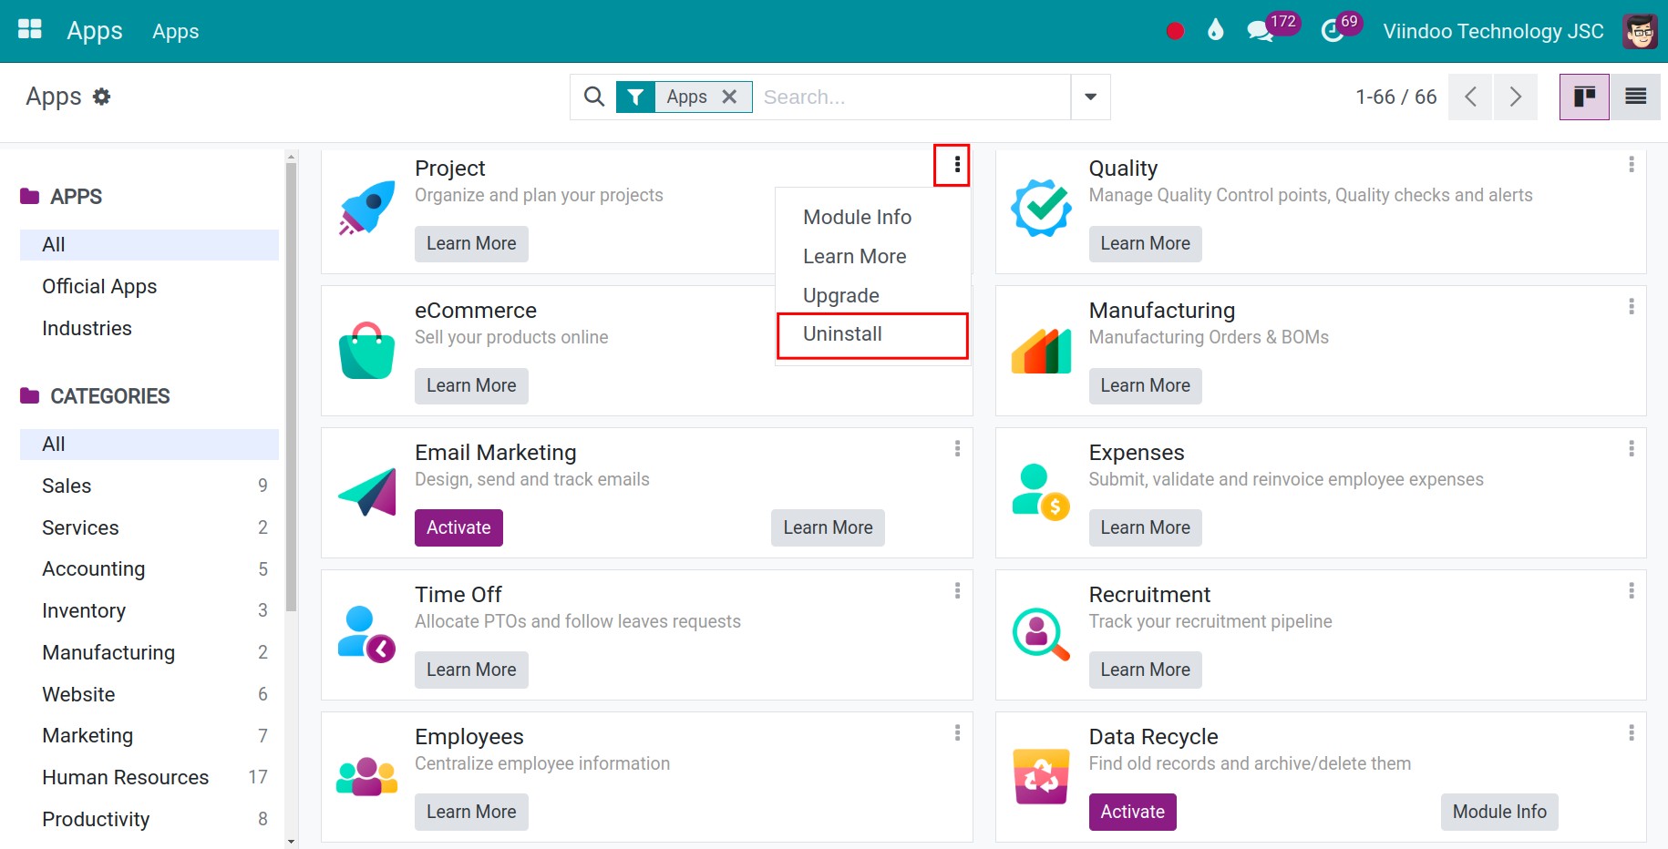Open Time Off card three-dot menu
The width and height of the screenshot is (1668, 849).
(x=957, y=591)
